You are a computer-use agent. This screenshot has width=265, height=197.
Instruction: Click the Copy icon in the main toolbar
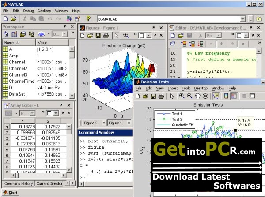tap(33, 19)
